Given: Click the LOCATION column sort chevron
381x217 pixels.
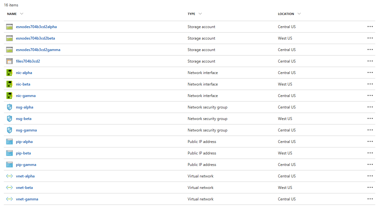Looking at the screenshot, I should (x=299, y=14).
